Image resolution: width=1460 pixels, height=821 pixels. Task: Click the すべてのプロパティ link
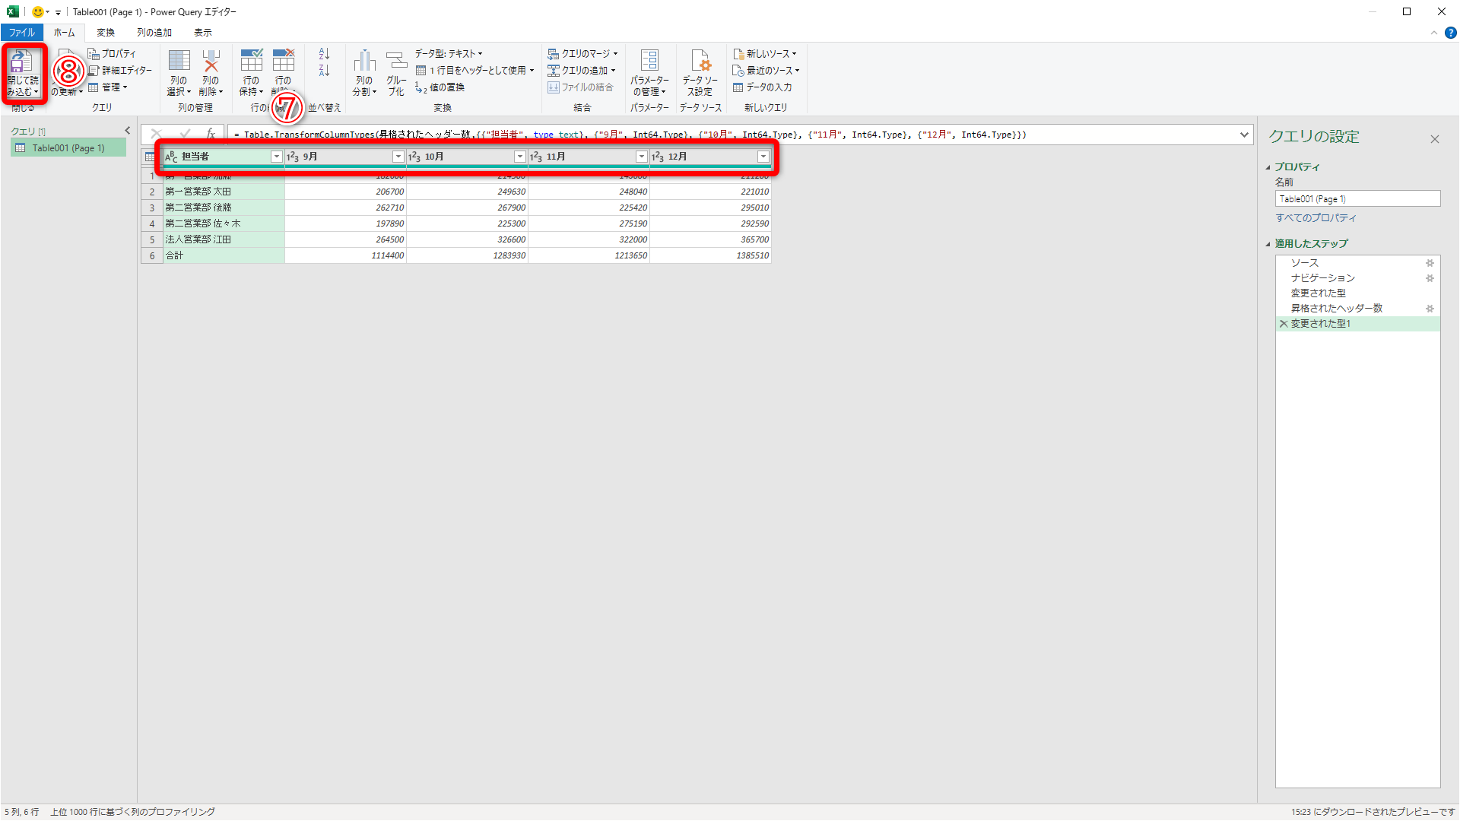point(1316,218)
